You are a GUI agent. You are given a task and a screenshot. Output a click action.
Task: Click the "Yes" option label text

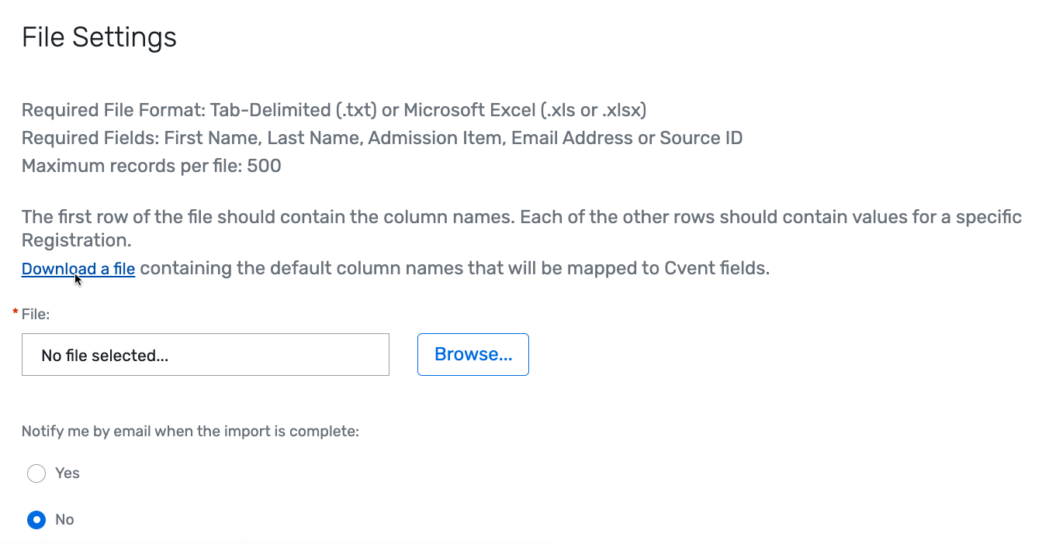[x=68, y=473]
